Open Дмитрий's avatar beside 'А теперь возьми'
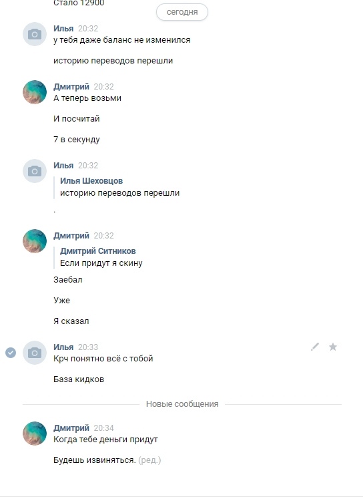 click(x=35, y=92)
